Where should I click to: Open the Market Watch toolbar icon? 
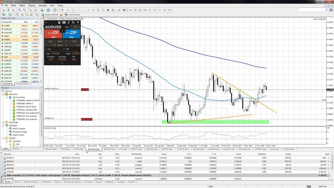click(17, 15)
